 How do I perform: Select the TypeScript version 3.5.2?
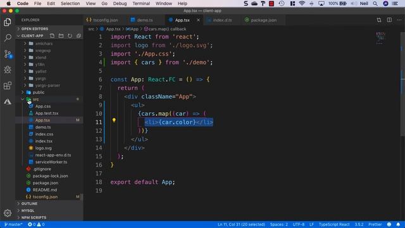click(359, 224)
